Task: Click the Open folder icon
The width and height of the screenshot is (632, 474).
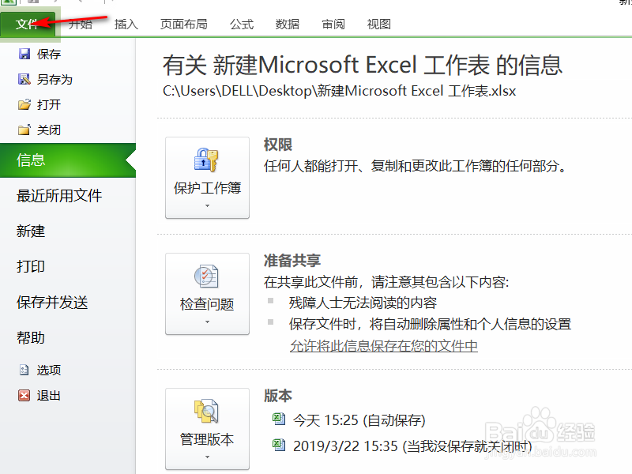Action: (x=24, y=105)
